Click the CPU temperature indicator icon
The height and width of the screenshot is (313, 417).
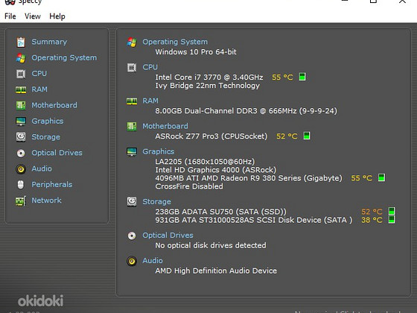(302, 77)
